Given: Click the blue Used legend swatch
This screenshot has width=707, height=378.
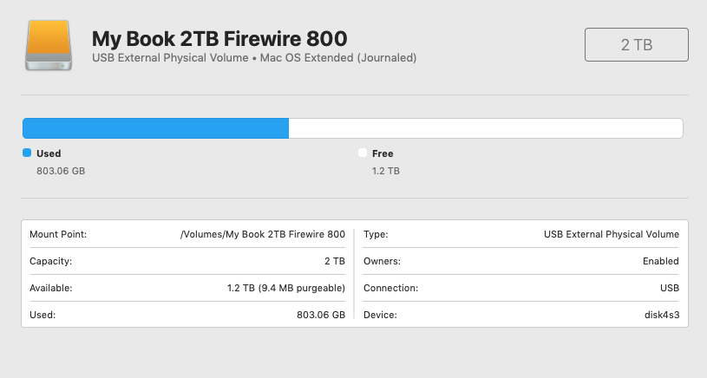Looking at the screenshot, I should (27, 153).
